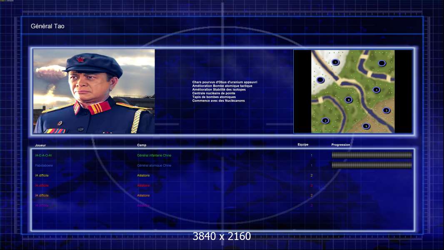Select player IA-E-A-O-AI in the list
This screenshot has height=250, width=444.
click(43, 155)
